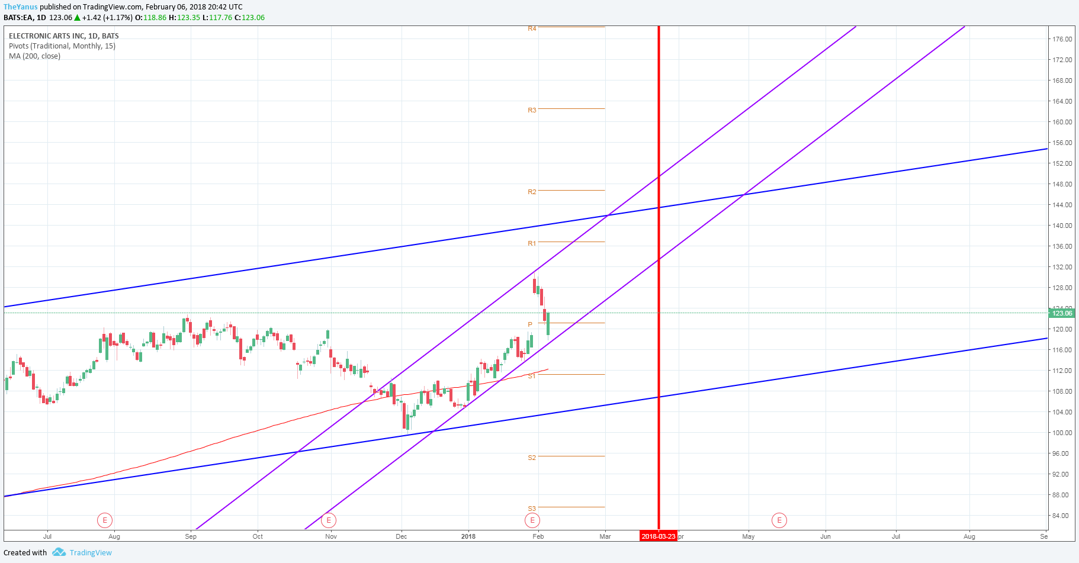The width and height of the screenshot is (1079, 563).
Task: Click the earnings E marker near May
Action: point(779,520)
